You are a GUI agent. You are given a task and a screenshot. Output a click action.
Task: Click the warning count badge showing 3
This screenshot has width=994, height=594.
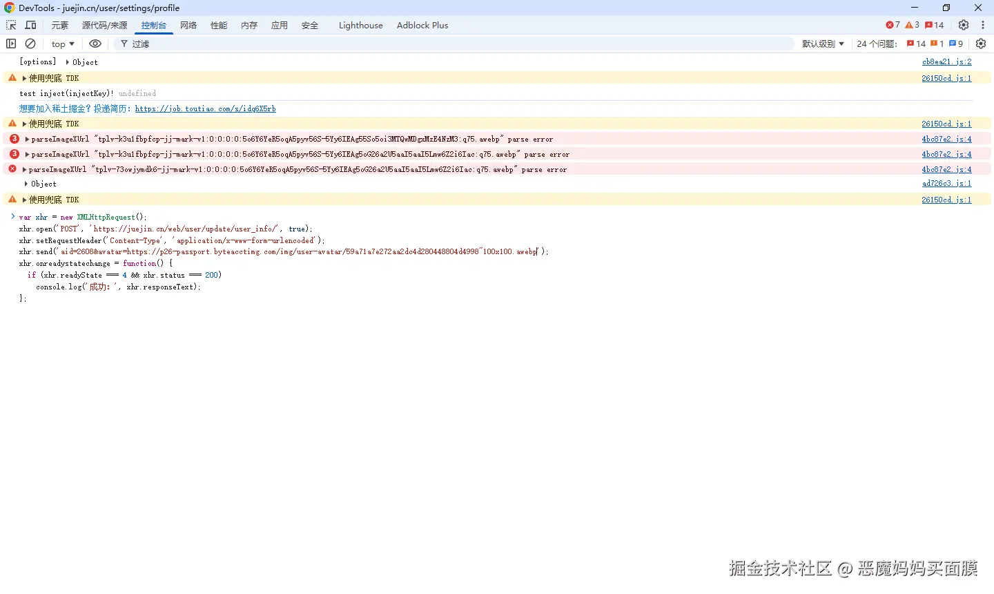pyautogui.click(x=912, y=25)
